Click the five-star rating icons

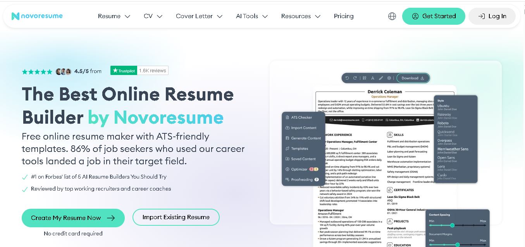(37, 72)
